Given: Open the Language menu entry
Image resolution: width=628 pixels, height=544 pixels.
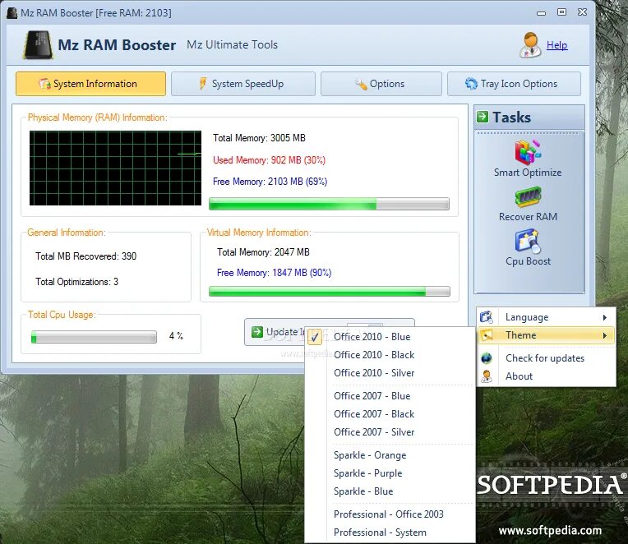Looking at the screenshot, I should pos(547,317).
